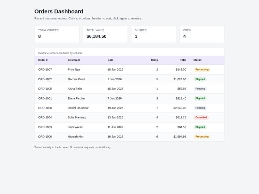
Task: Click items count 6 for ORD-1006
Action: point(157,136)
